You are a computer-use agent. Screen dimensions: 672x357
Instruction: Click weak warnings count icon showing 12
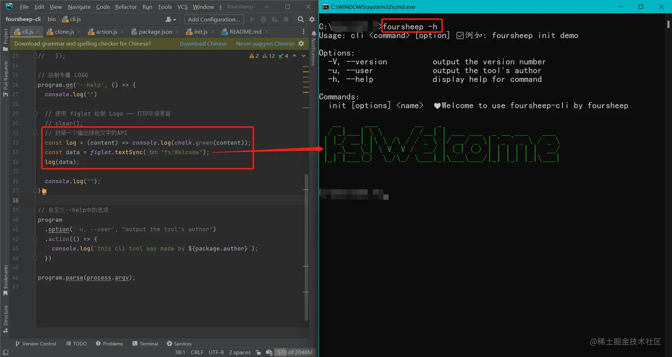[269, 56]
